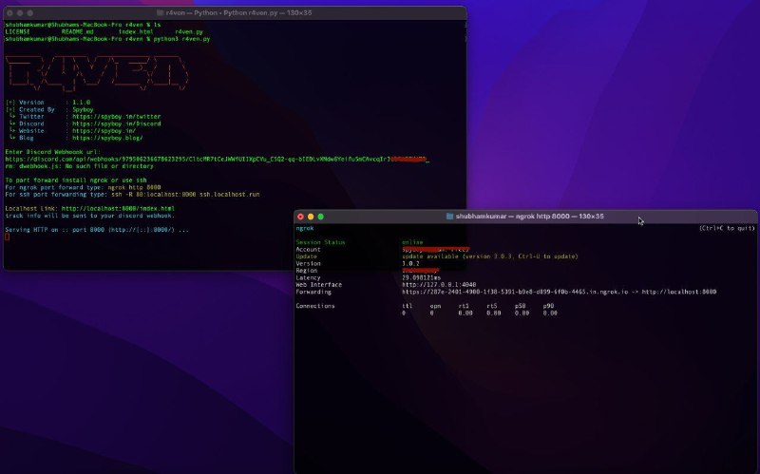Open the spyboy Twitter link
This screenshot has height=474, width=760.
coord(116,117)
